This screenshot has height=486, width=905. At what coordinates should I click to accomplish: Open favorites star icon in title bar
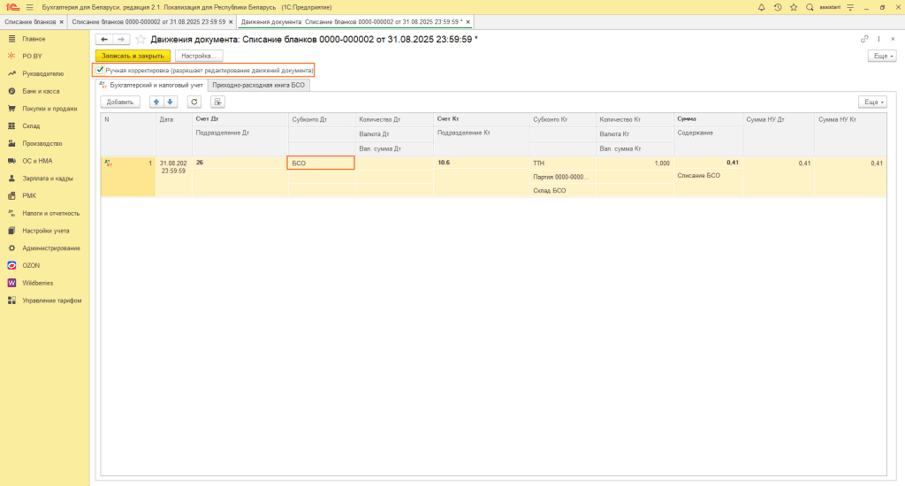pos(794,7)
